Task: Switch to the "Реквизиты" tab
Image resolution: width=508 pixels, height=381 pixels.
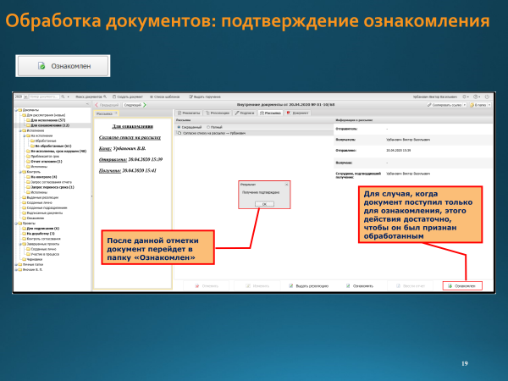Action: tap(189, 112)
